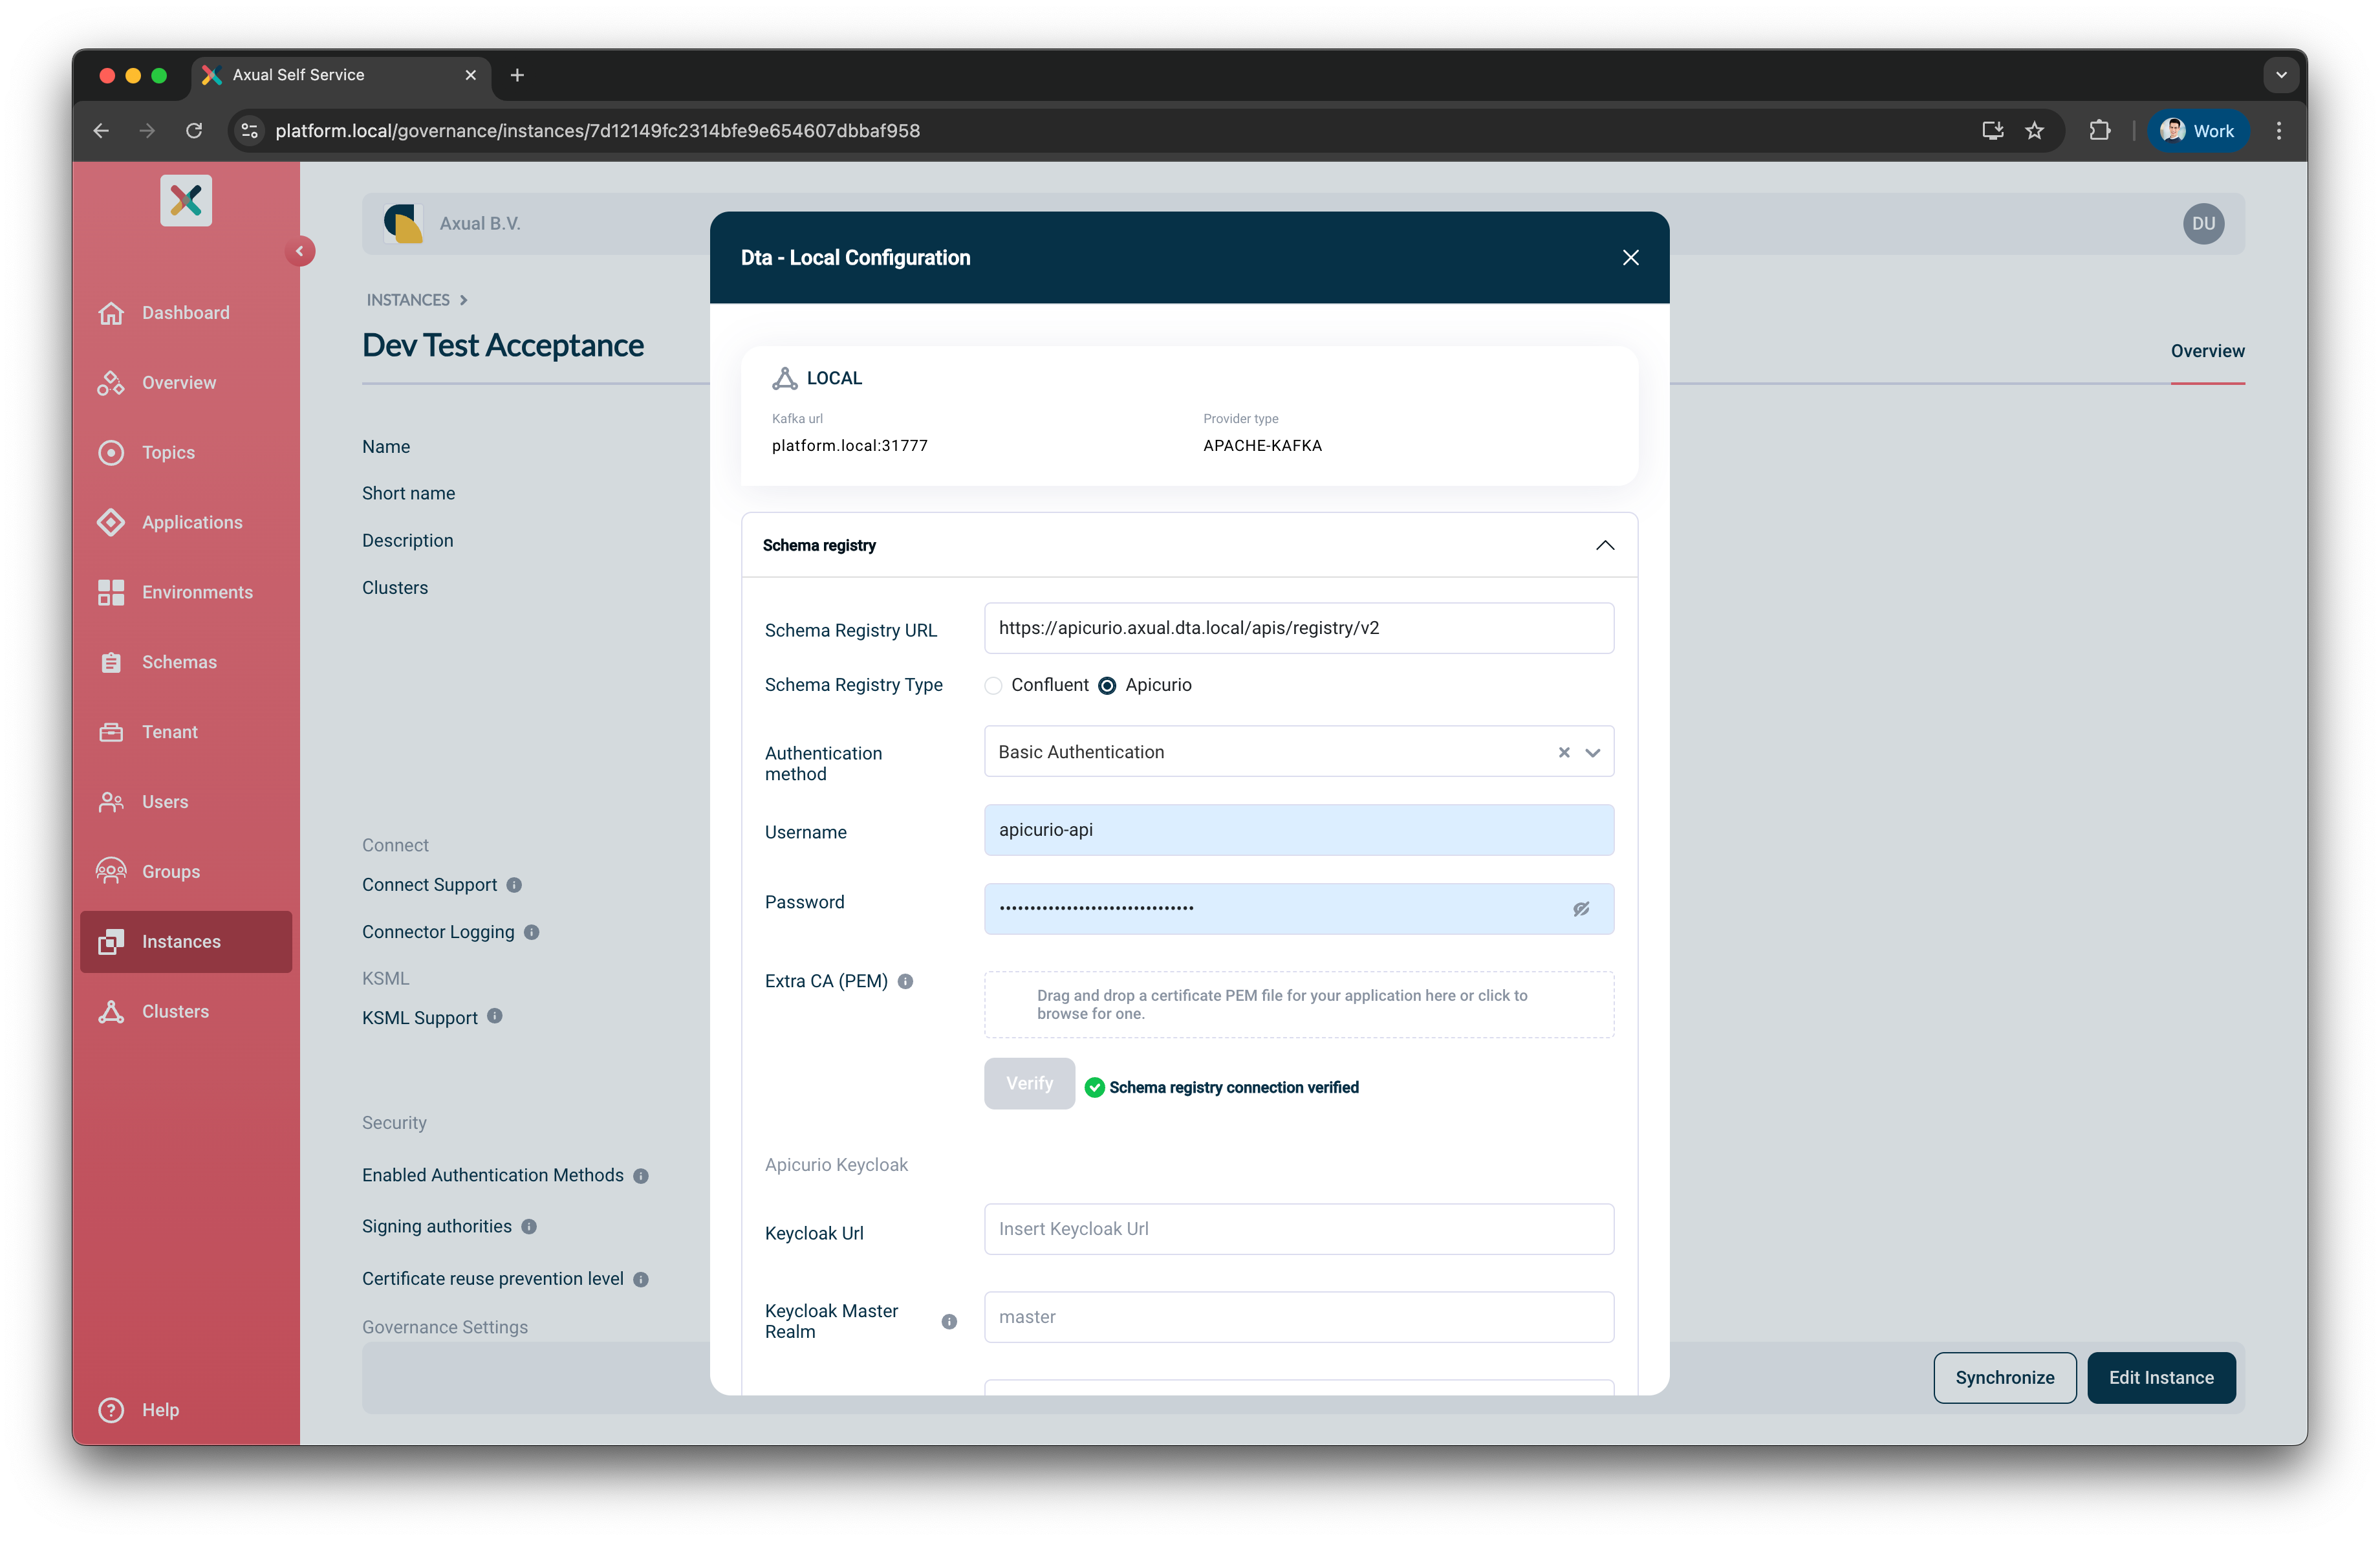Image resolution: width=2380 pixels, height=1541 pixels.
Task: Select the Apicurio schema registry type
Action: pos(1107,685)
